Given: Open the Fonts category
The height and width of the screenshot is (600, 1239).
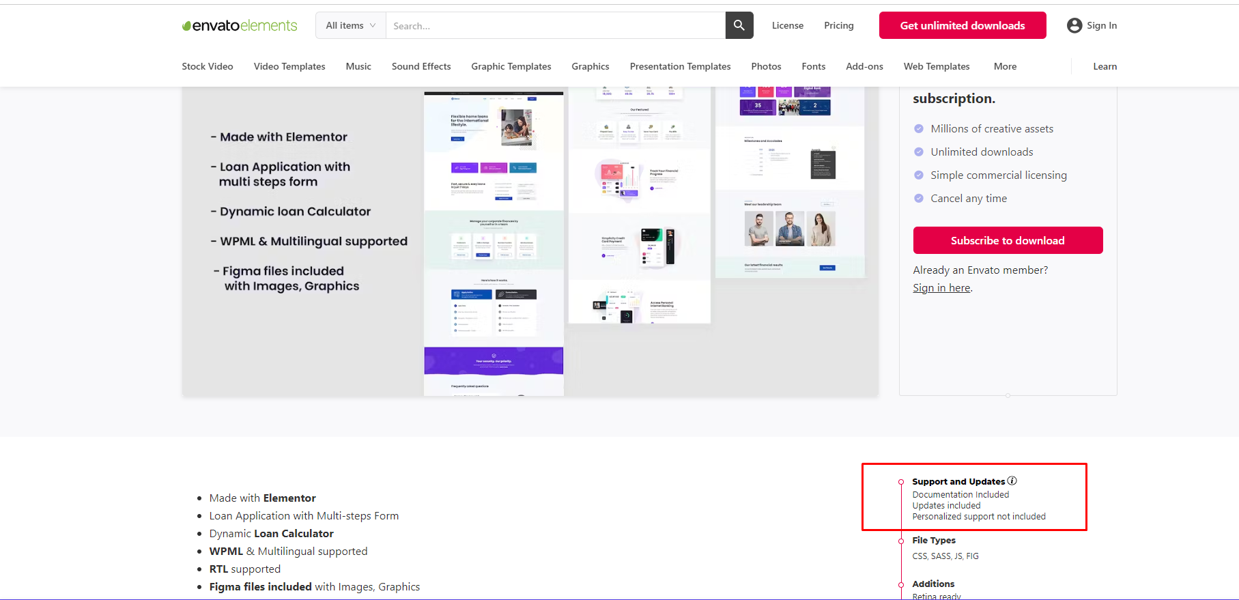Looking at the screenshot, I should (x=814, y=66).
